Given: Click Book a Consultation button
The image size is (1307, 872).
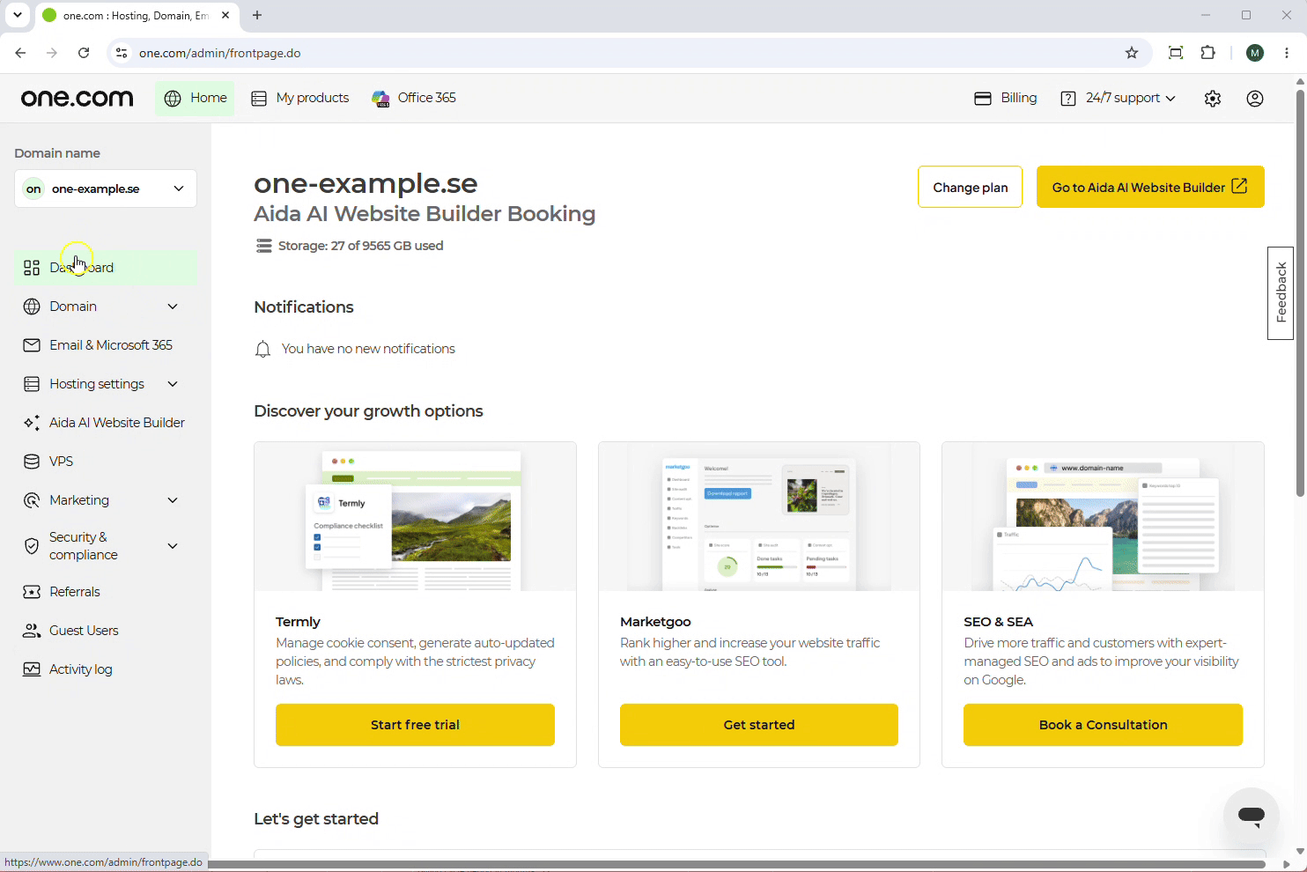Looking at the screenshot, I should tap(1103, 725).
